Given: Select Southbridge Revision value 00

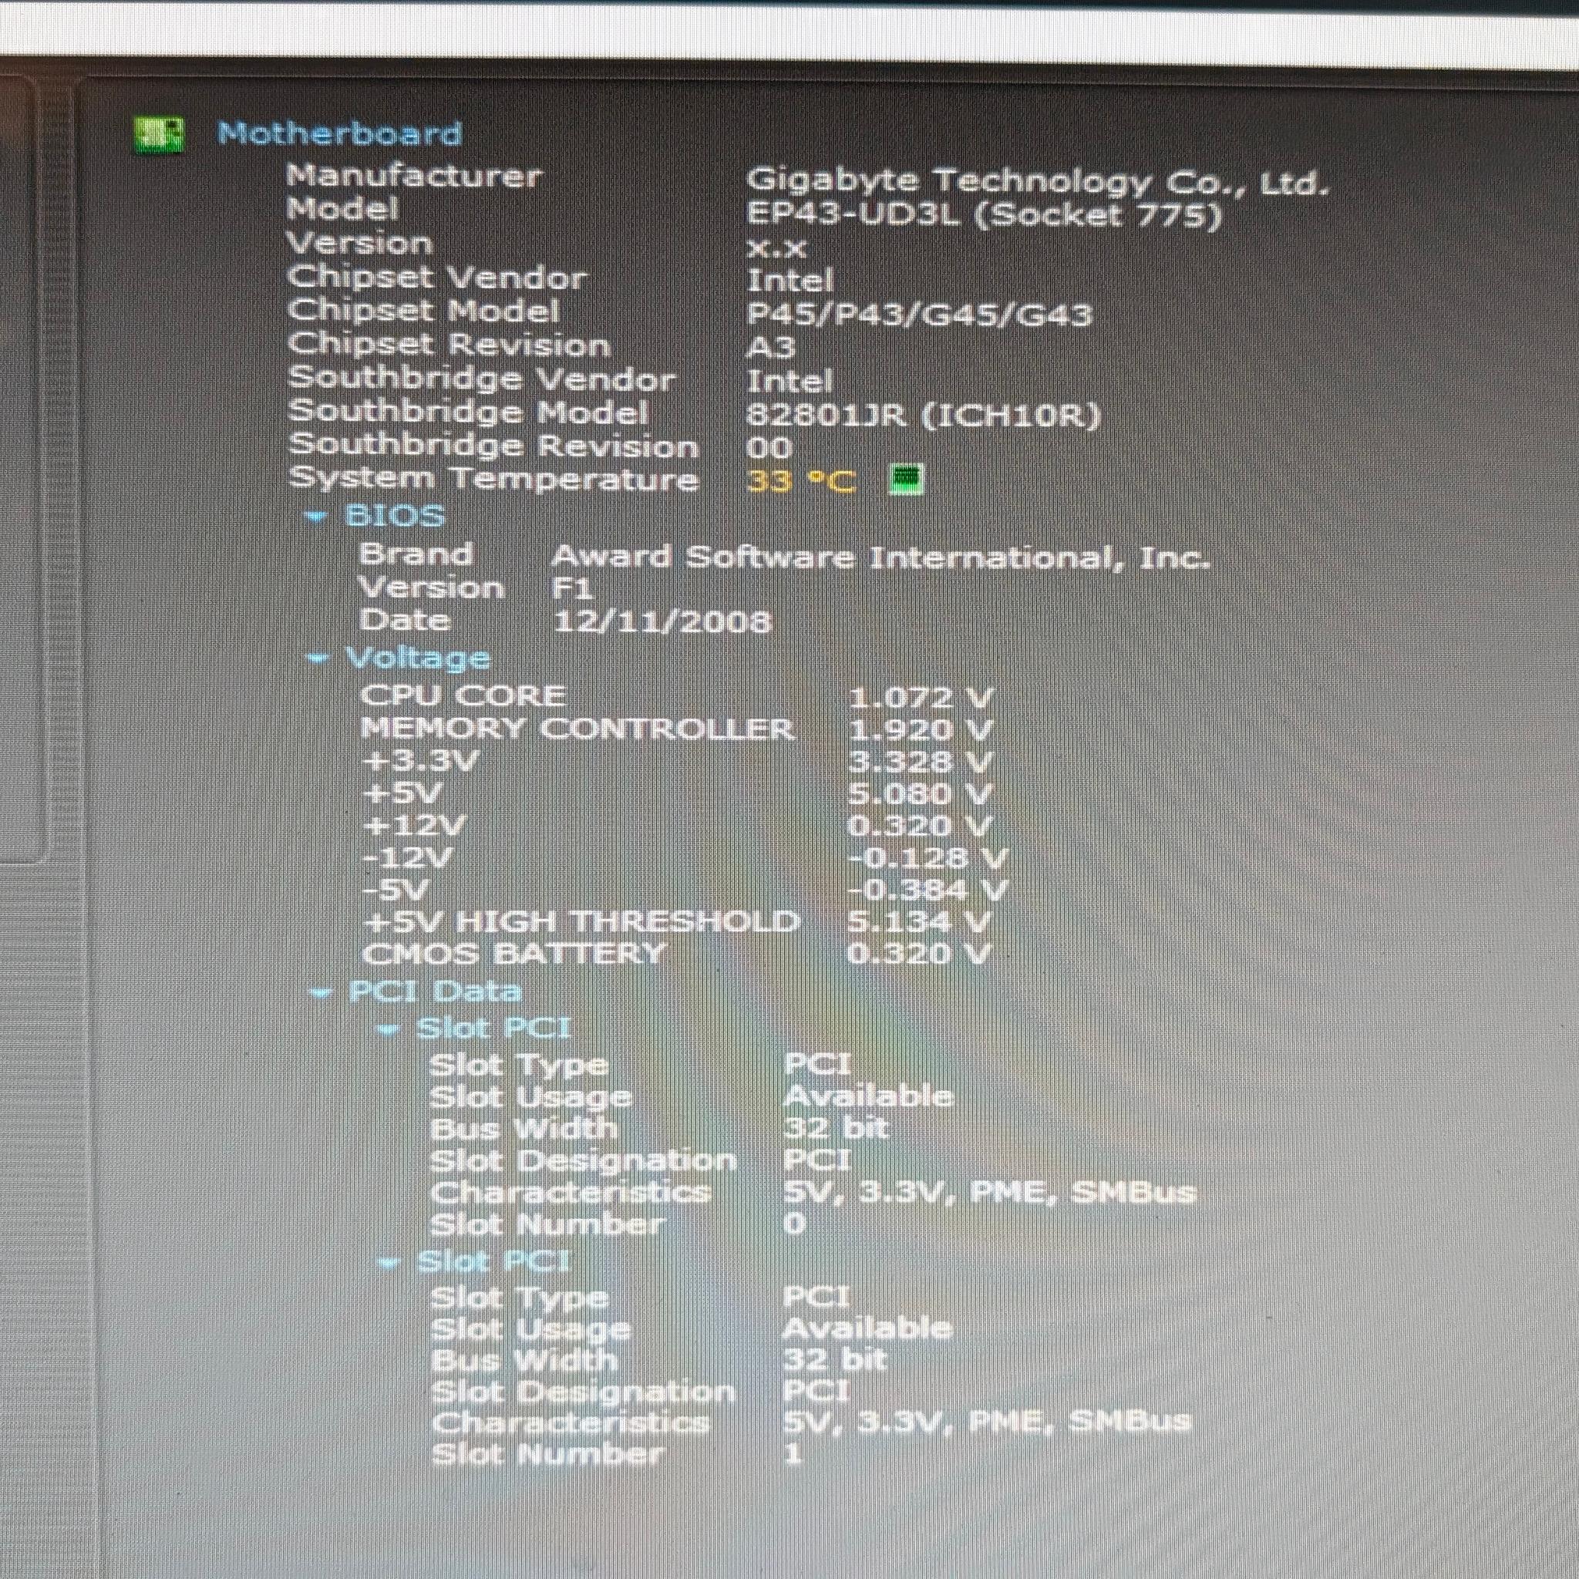Looking at the screenshot, I should (x=769, y=447).
